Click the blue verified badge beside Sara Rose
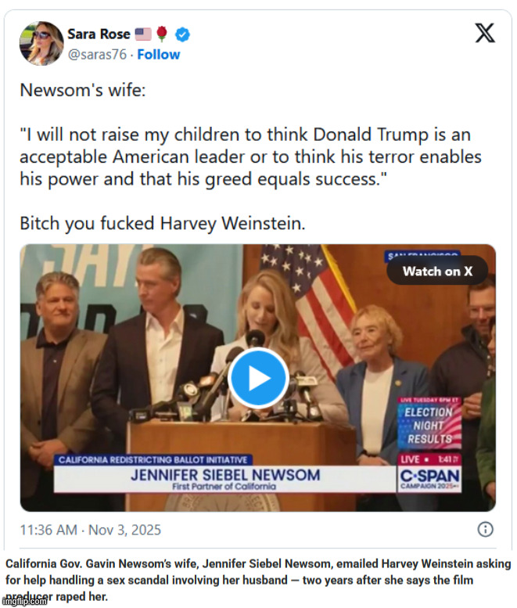Screen dimensions: 517x608 (181, 34)
